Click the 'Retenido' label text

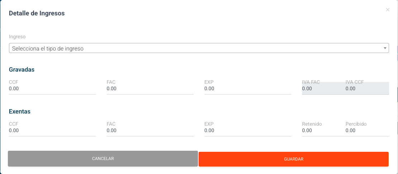pos(312,124)
